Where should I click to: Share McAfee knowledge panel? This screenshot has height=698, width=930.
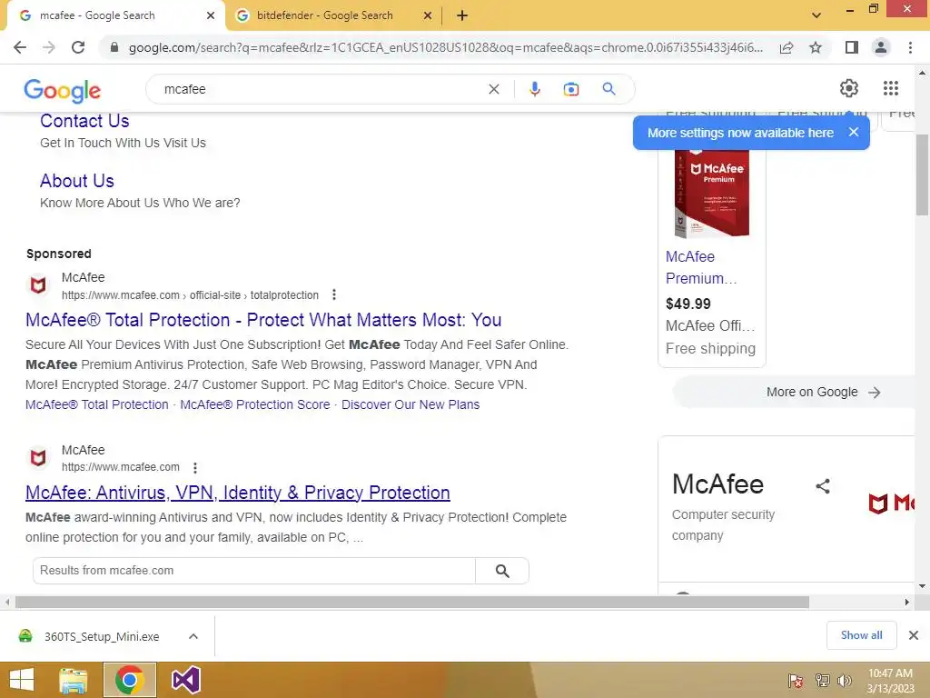pyautogui.click(x=823, y=486)
